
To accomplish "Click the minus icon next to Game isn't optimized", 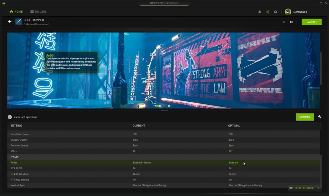I will [x=10, y=117].
